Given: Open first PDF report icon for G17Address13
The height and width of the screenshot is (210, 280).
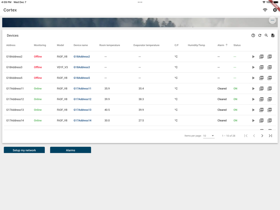Looking at the screenshot, I should pos(262,110).
